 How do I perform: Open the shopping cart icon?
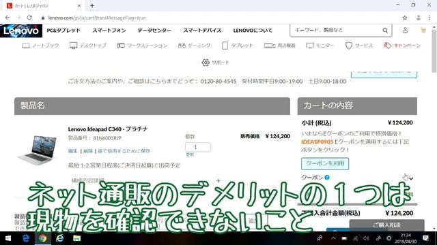[x=423, y=30]
